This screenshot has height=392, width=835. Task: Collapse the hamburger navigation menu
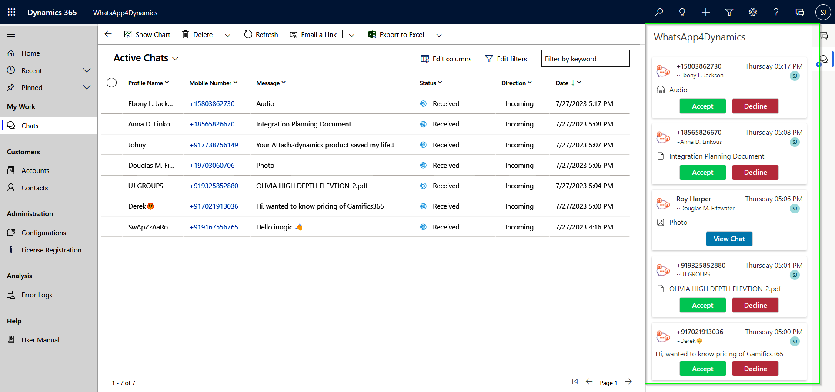11,34
